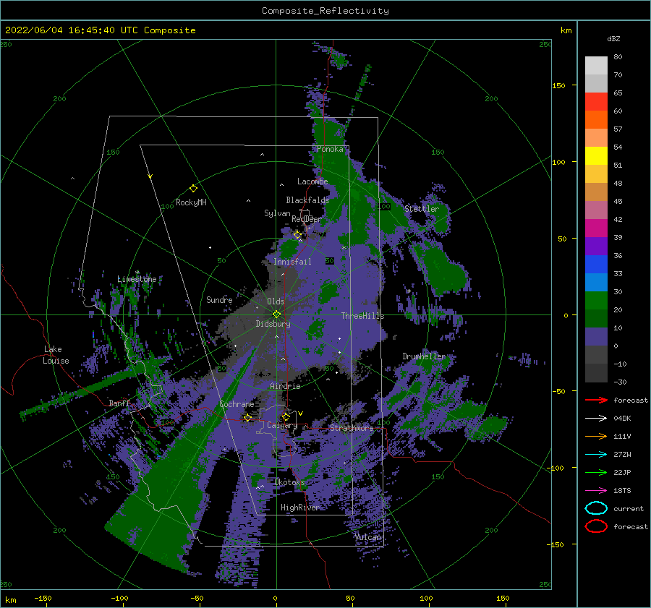Viewport: 651px width, 608px height.
Task: Click the Lacombe label
Action: tap(312, 181)
